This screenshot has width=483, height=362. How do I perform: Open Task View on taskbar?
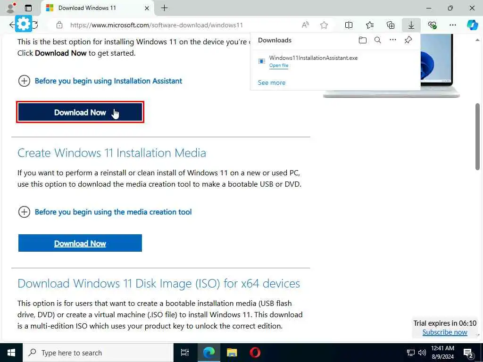click(x=185, y=353)
